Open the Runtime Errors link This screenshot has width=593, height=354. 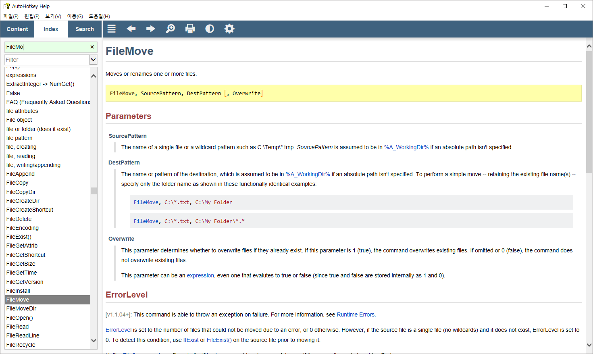pyautogui.click(x=356, y=314)
